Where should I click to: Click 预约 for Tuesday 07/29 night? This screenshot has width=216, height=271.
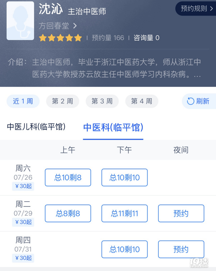pyautogui.click(x=181, y=214)
